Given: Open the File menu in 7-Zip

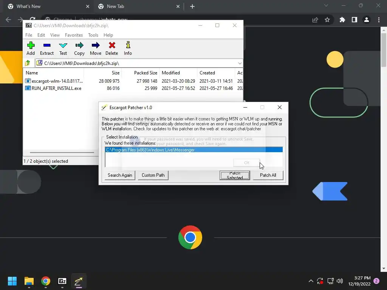Looking at the screenshot, I should point(29,35).
